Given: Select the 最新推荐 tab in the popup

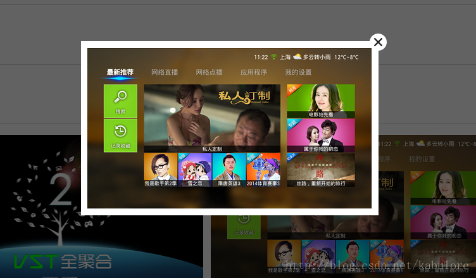Looking at the screenshot, I should click(x=120, y=72).
